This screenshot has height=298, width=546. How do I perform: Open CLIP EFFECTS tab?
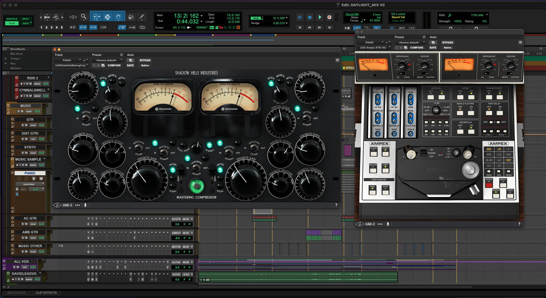coord(46,293)
